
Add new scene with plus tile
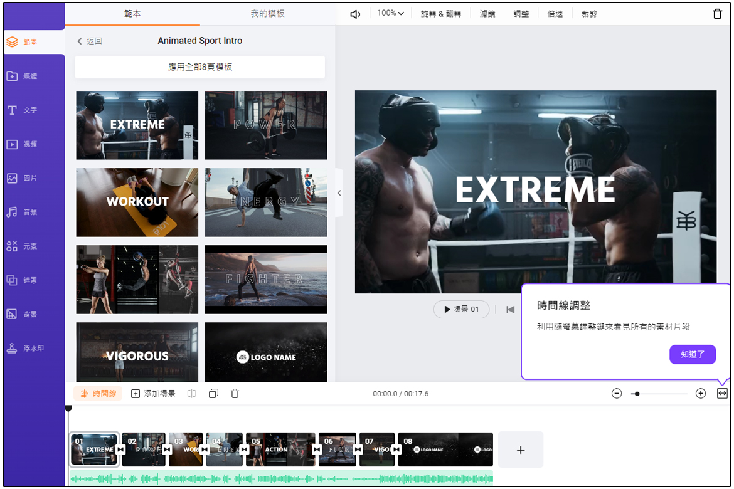tap(521, 450)
